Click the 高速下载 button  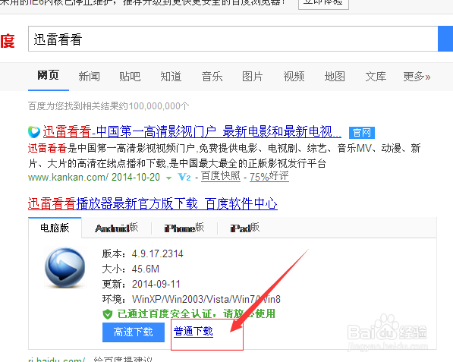click(x=134, y=332)
